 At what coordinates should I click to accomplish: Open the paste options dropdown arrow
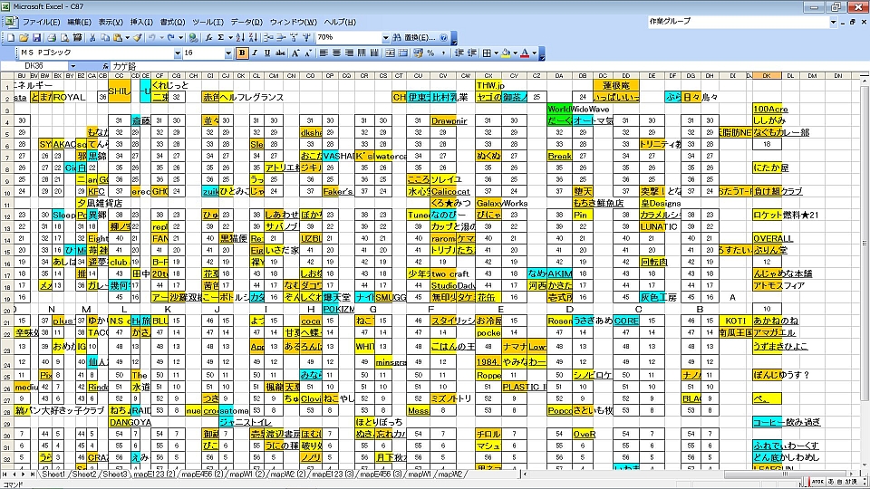[x=127, y=38]
